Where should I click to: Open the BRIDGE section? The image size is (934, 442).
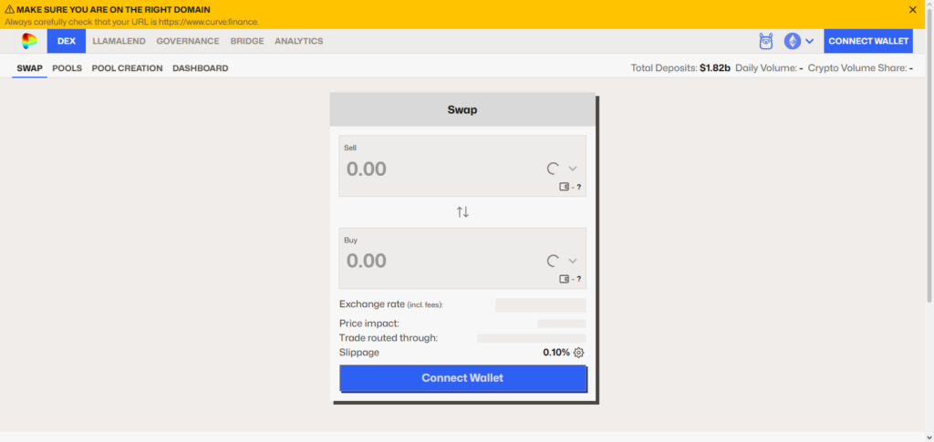coord(247,41)
